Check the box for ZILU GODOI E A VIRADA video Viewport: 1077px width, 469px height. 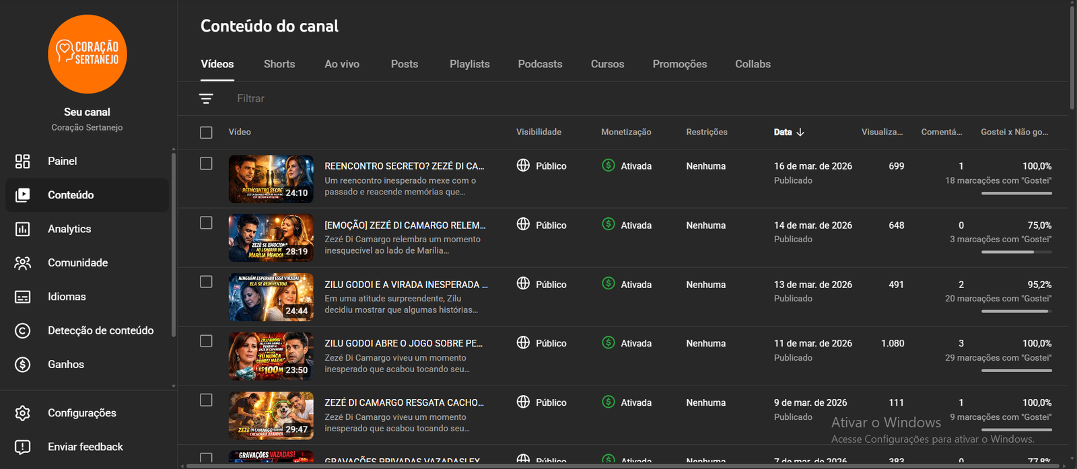(x=206, y=282)
